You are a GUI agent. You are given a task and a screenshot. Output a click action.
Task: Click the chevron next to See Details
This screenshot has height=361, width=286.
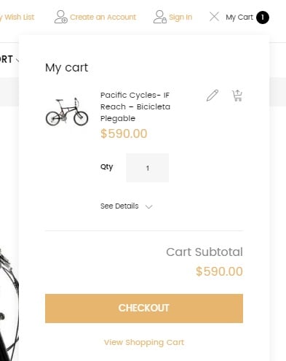click(148, 206)
